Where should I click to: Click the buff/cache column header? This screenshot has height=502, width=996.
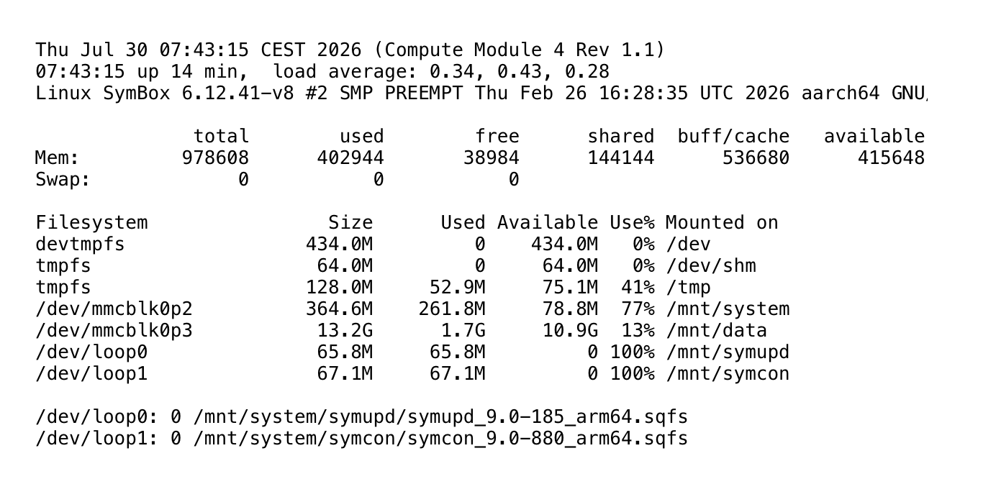tap(733, 137)
